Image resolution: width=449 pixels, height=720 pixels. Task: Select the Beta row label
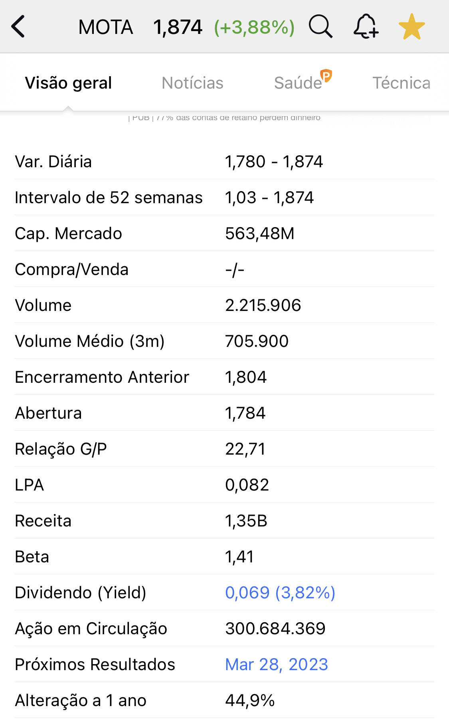tap(32, 557)
